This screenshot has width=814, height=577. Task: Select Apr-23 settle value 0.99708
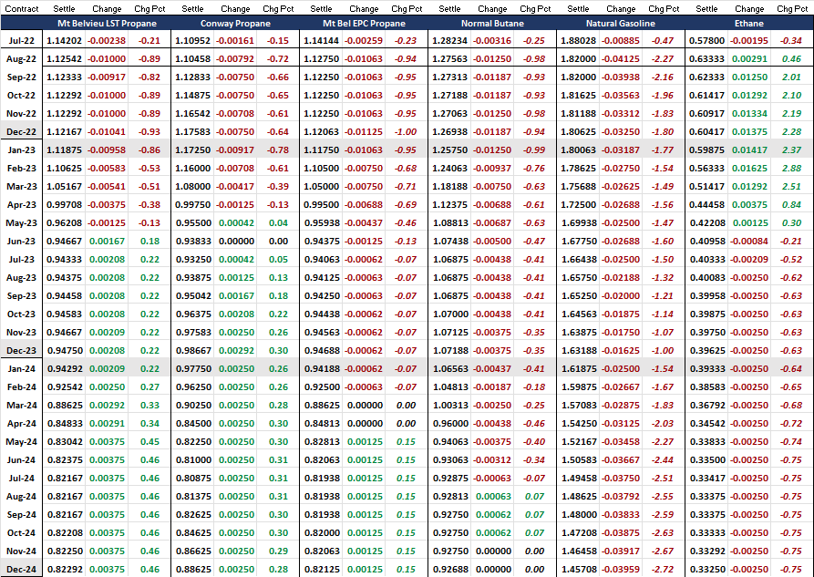64,204
